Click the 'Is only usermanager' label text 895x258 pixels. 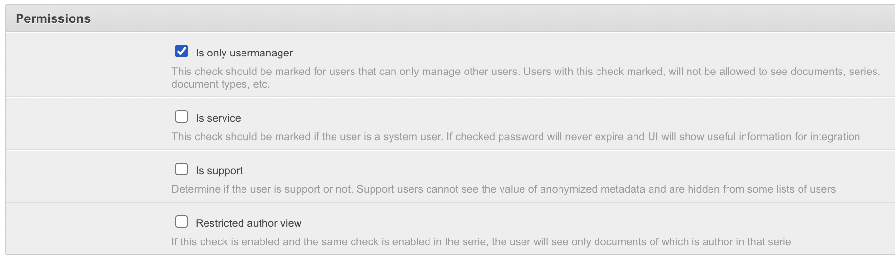pos(244,53)
